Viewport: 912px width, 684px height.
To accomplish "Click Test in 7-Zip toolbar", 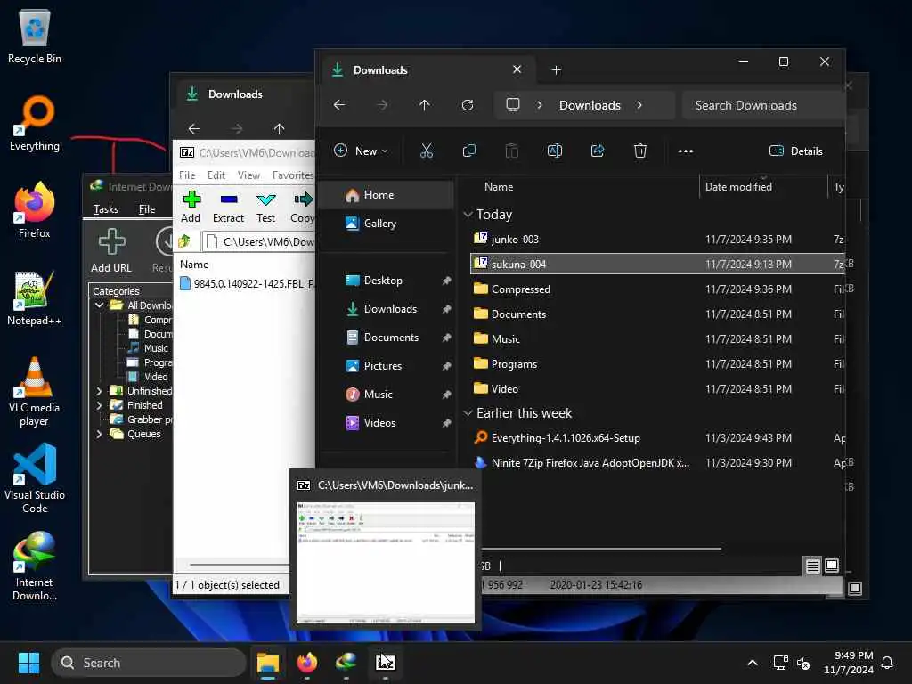I will [265, 207].
